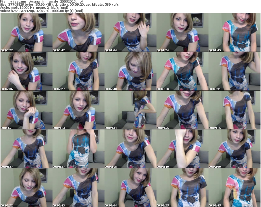This screenshot has height=207, width=261.
Task: Select the thumbnail frame stamped 00:01:45
Action: click(234, 32)
